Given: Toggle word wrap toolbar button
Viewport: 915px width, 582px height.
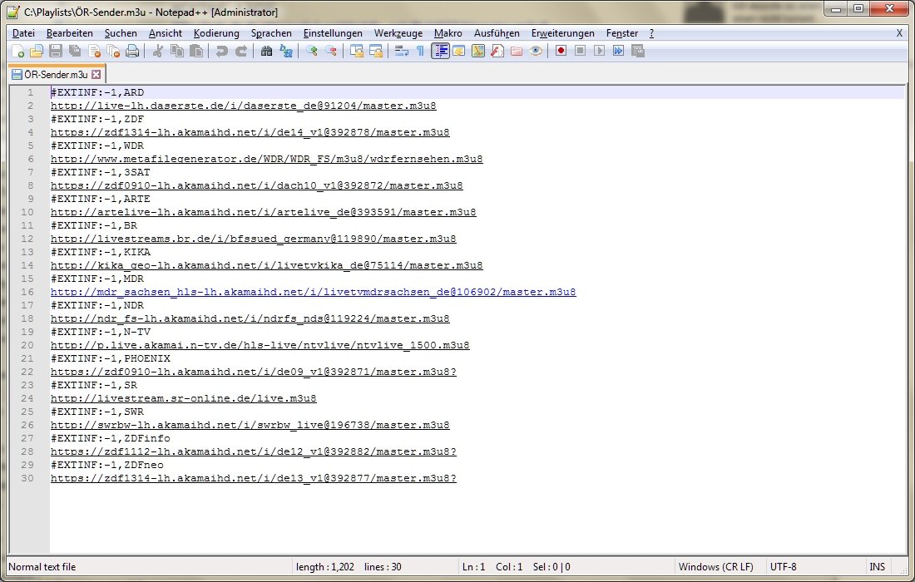Looking at the screenshot, I should click(x=402, y=52).
